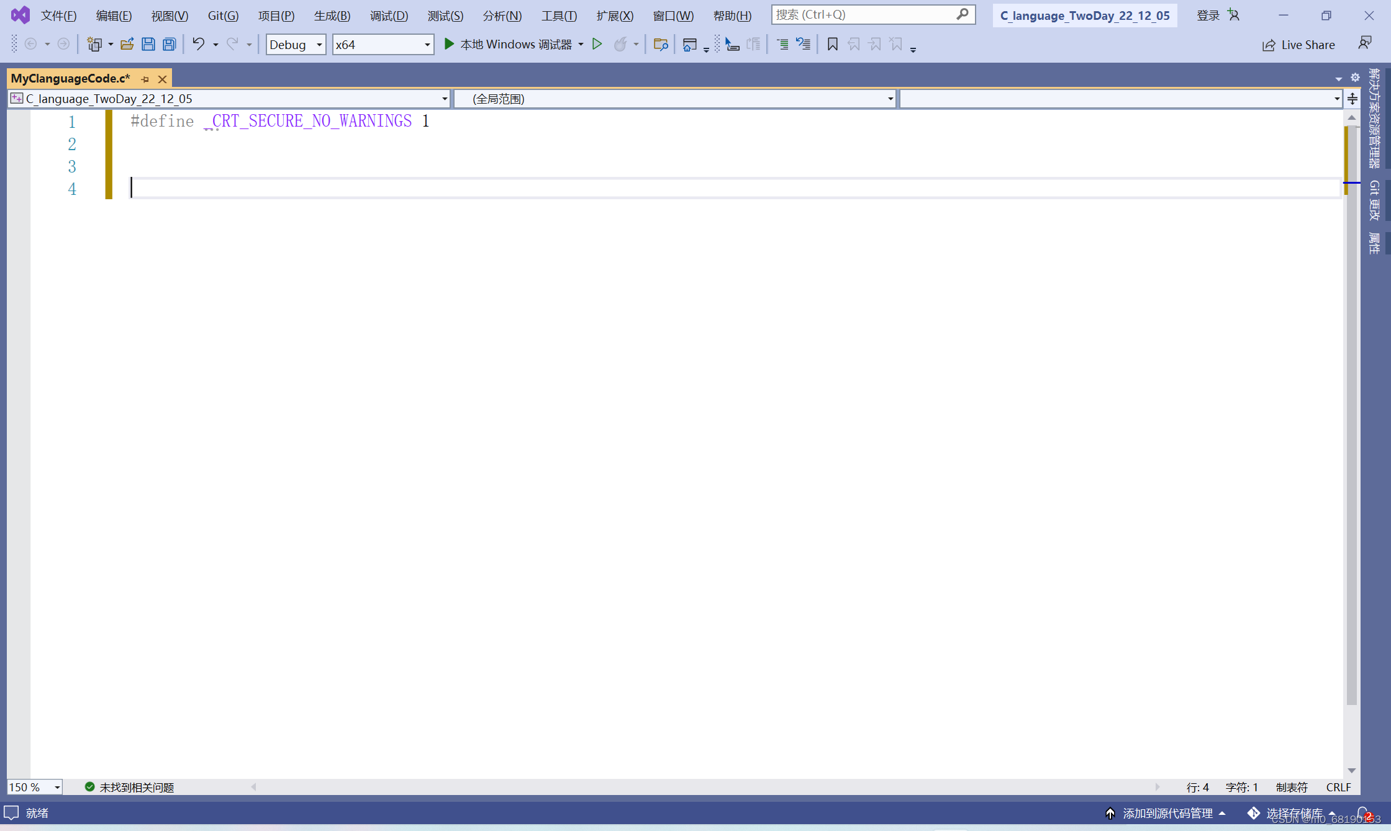Expand the open documents list arrow

pyautogui.click(x=1338, y=78)
